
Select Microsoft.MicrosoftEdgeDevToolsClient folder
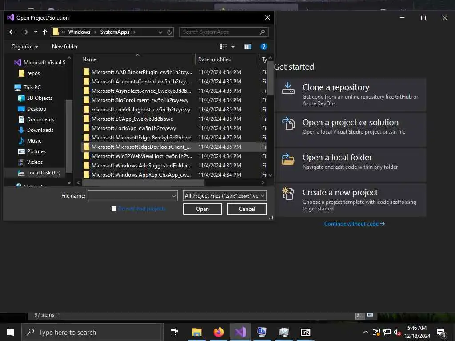[x=173, y=147]
